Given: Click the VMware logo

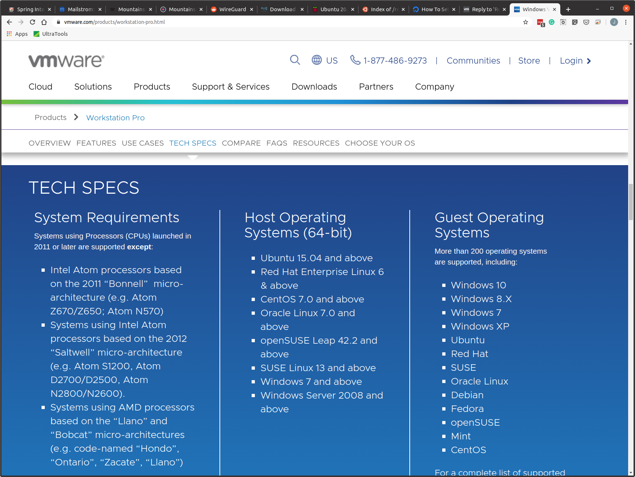Looking at the screenshot, I should coord(66,61).
